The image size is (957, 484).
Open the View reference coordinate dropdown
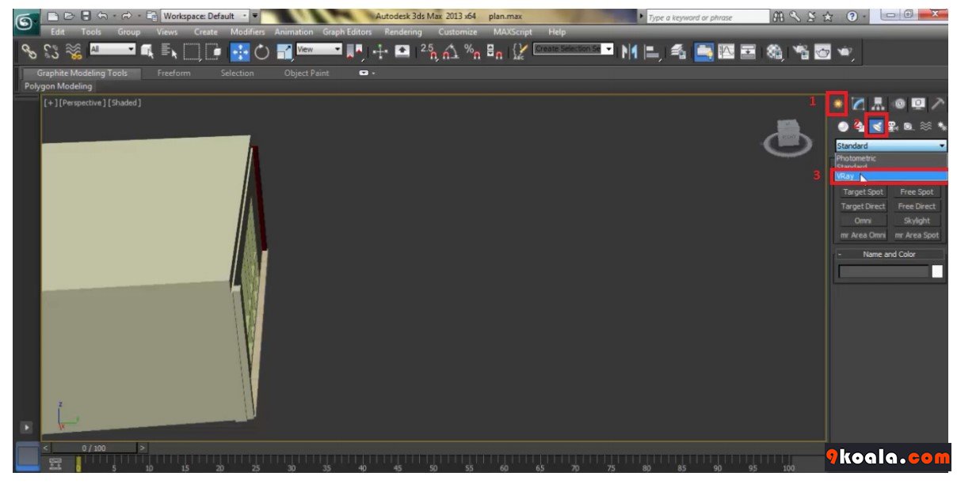[319, 49]
